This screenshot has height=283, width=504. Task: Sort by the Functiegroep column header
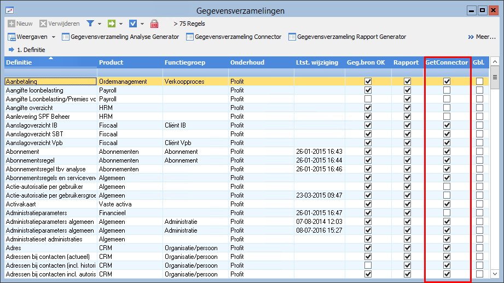[196, 62]
